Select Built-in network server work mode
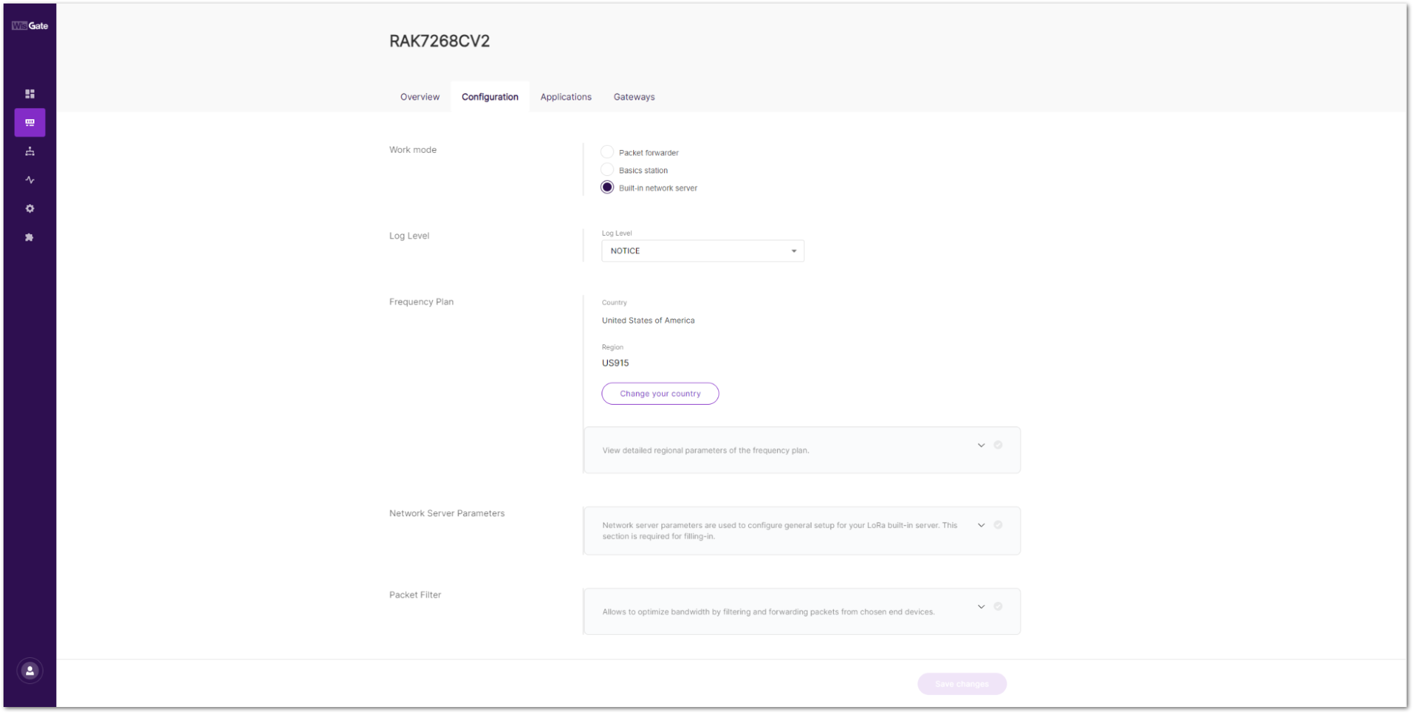 [607, 187]
